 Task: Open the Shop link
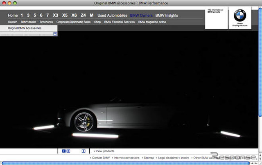(97, 22)
